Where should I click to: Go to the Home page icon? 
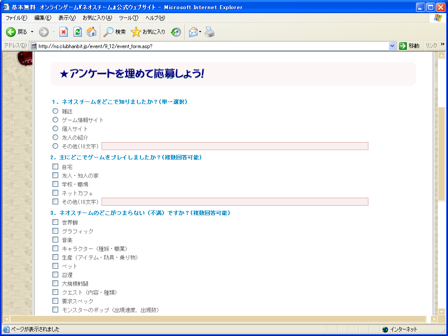pos(91,32)
